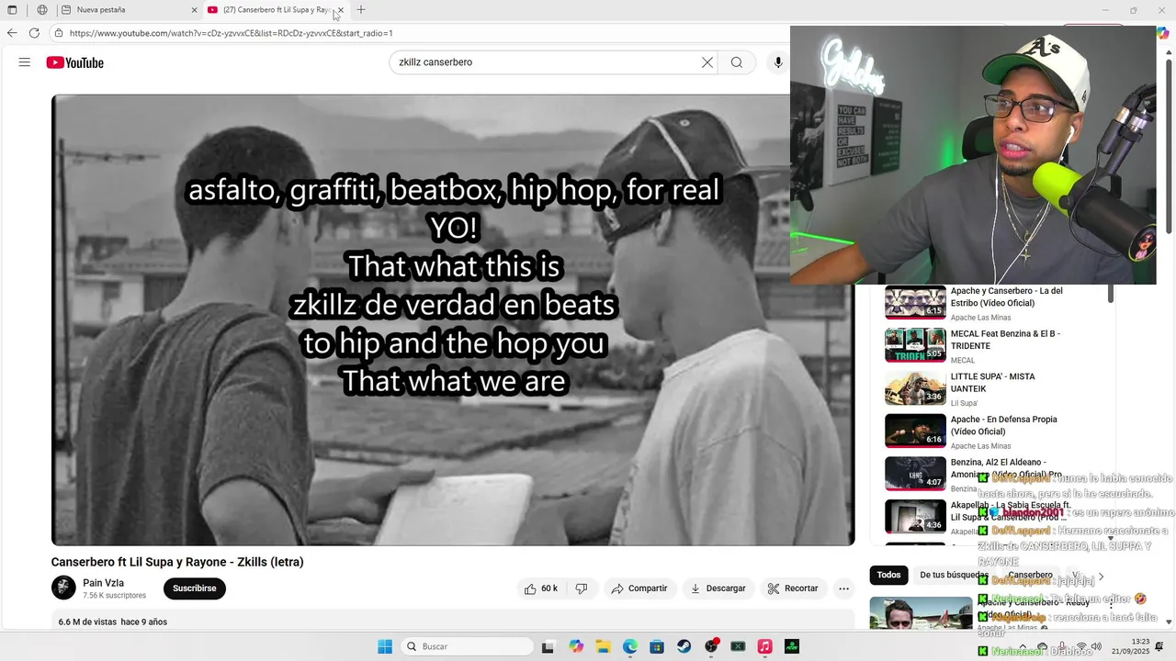This screenshot has width=1176, height=661.
Task: Click the video player to pause
Action: point(453,319)
